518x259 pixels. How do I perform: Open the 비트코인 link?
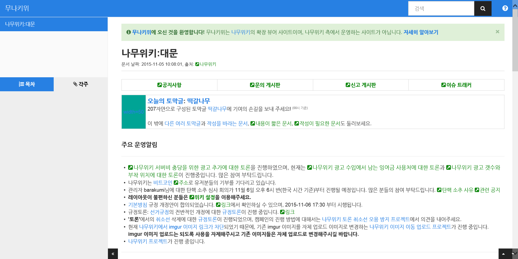point(163,183)
